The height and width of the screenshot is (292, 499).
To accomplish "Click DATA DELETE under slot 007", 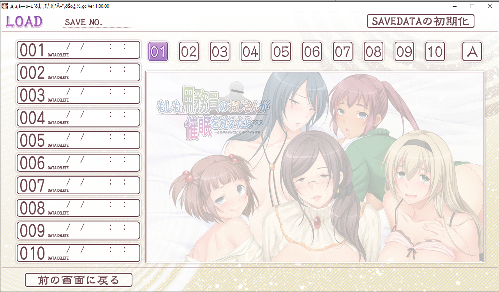I will (x=58, y=190).
